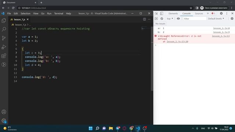The height and width of the screenshot is (132, 235).
Task: Focus the console Filter input
Action: pyautogui.click(x=195, y=19)
